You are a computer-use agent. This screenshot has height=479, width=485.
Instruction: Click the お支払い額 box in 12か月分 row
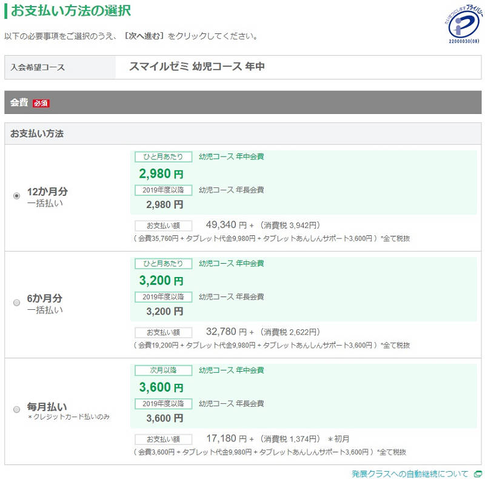click(x=163, y=226)
